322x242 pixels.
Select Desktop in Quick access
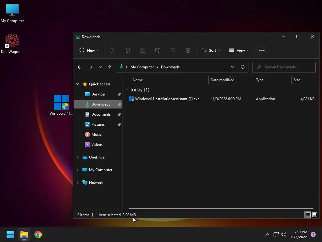pos(98,94)
